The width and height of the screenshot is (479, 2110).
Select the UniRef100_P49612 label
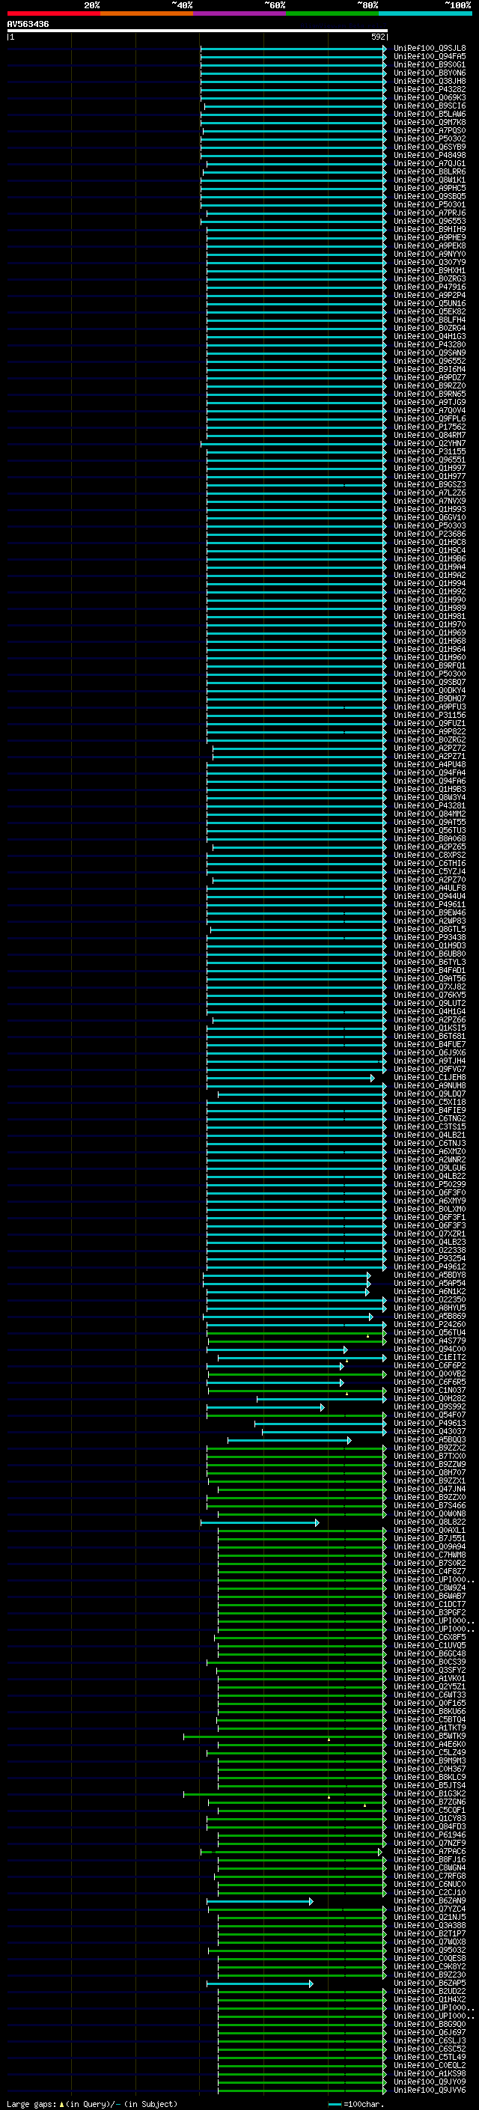[430, 1267]
